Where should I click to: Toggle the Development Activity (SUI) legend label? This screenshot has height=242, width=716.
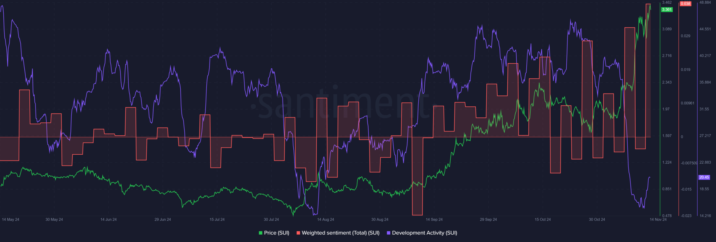[425, 233]
